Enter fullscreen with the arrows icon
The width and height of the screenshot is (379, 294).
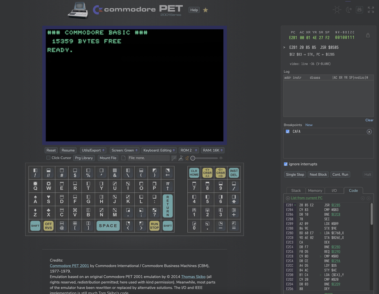click(371, 10)
